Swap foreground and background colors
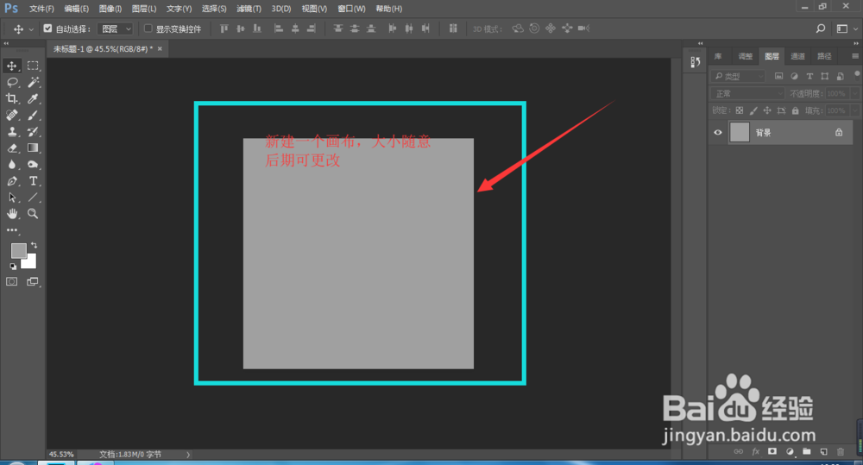The height and width of the screenshot is (465, 863). pos(35,245)
